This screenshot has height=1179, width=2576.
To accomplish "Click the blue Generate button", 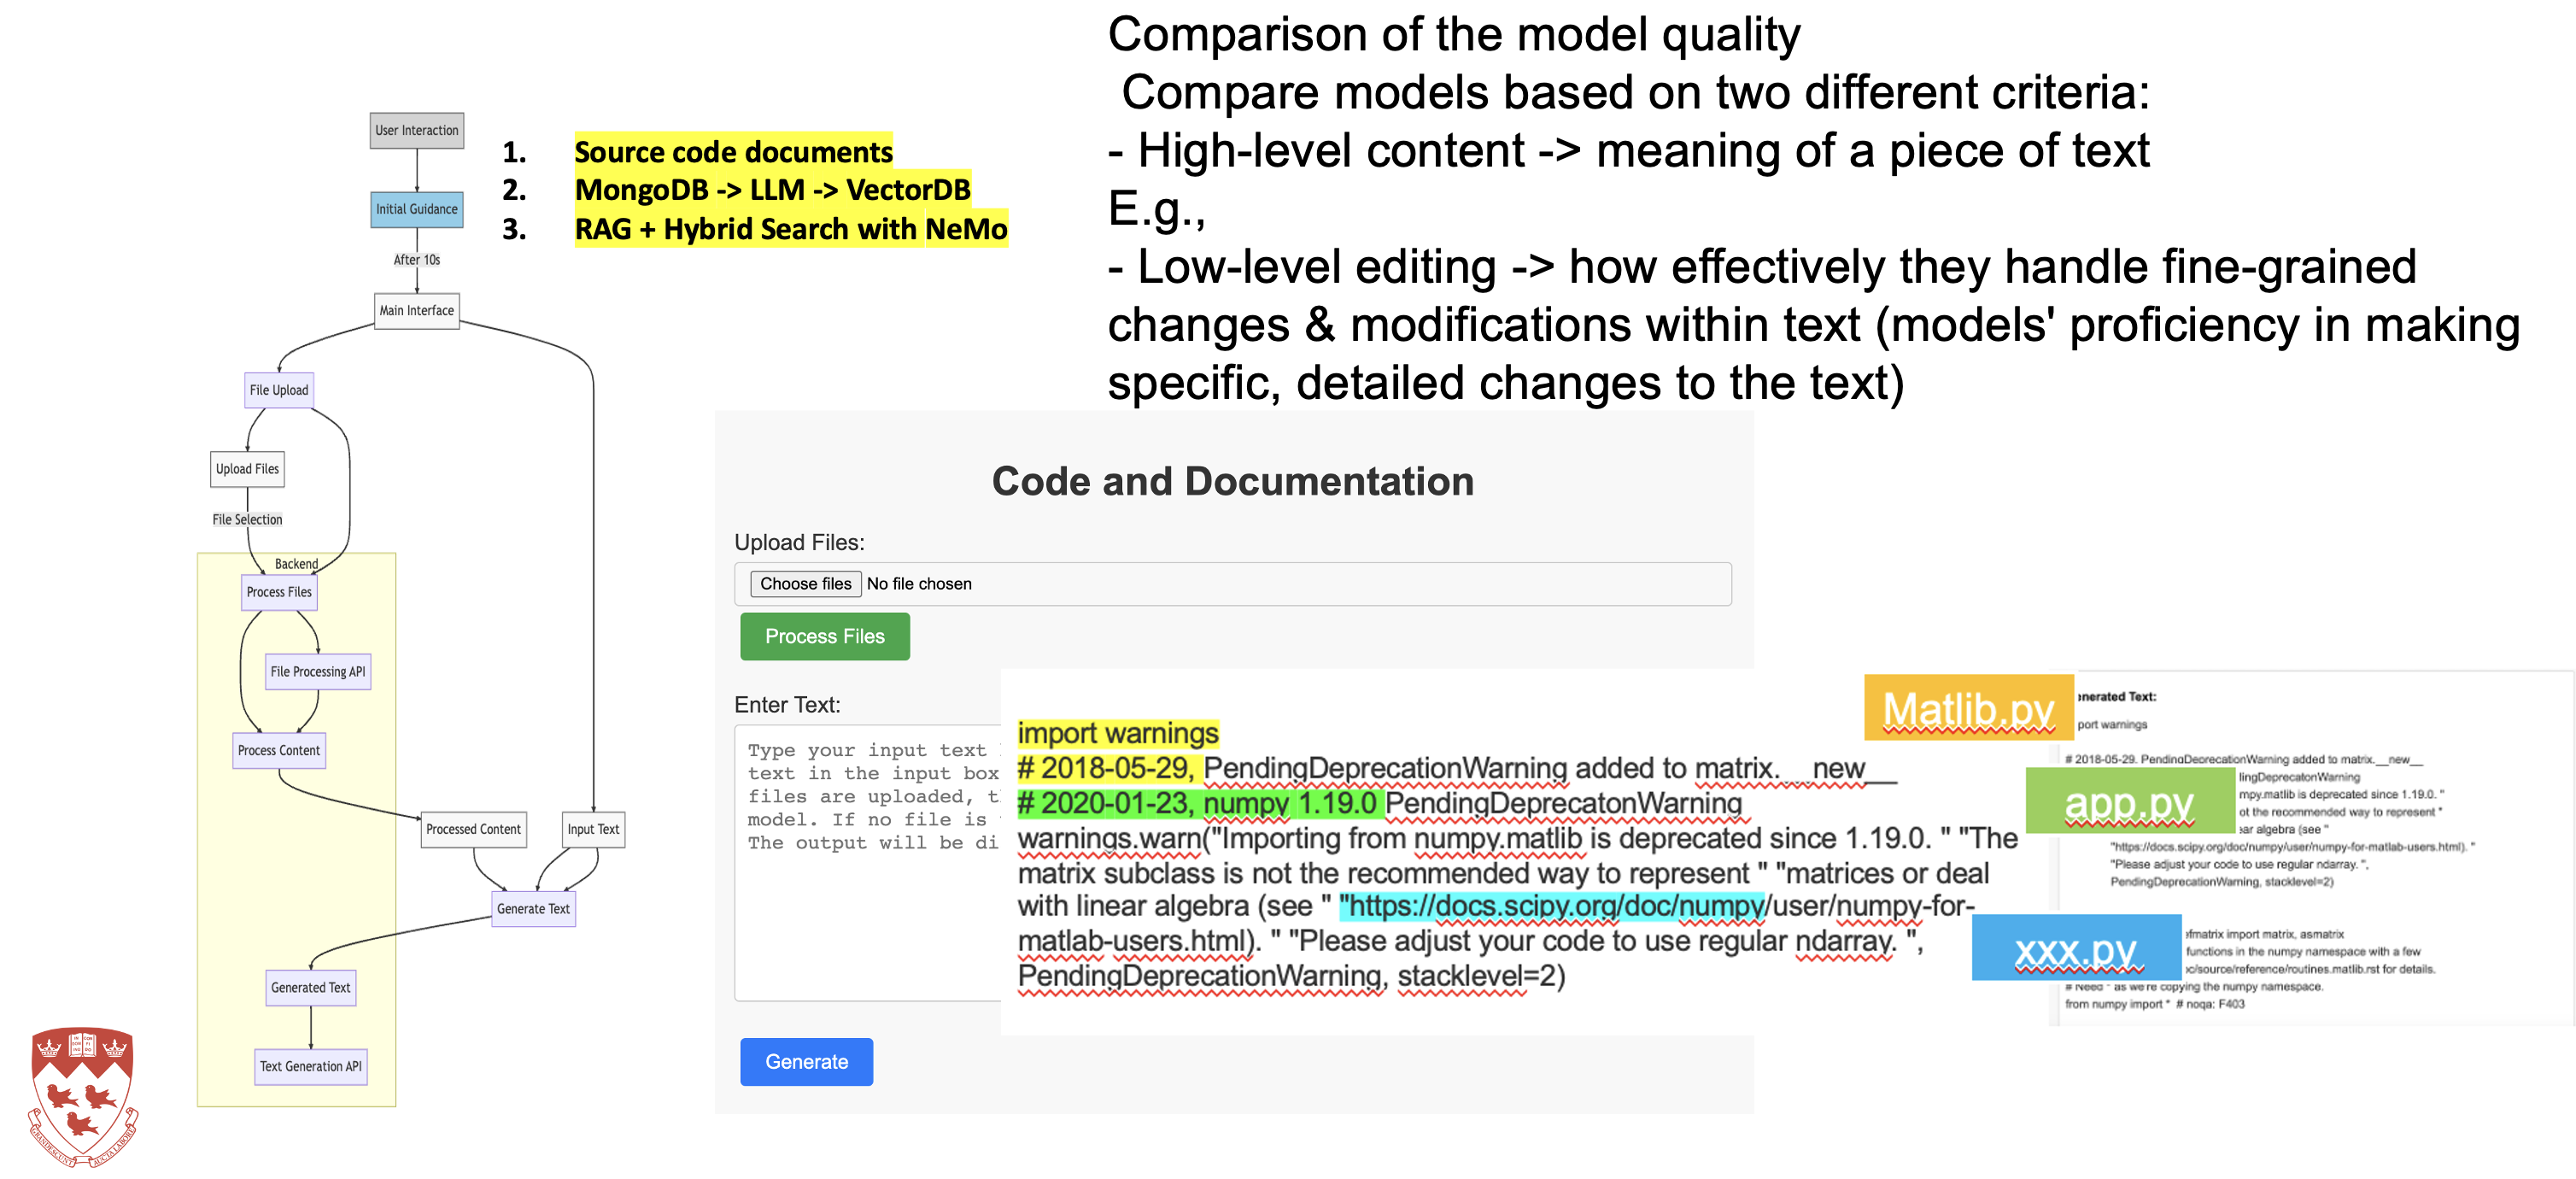I will tap(806, 1061).
